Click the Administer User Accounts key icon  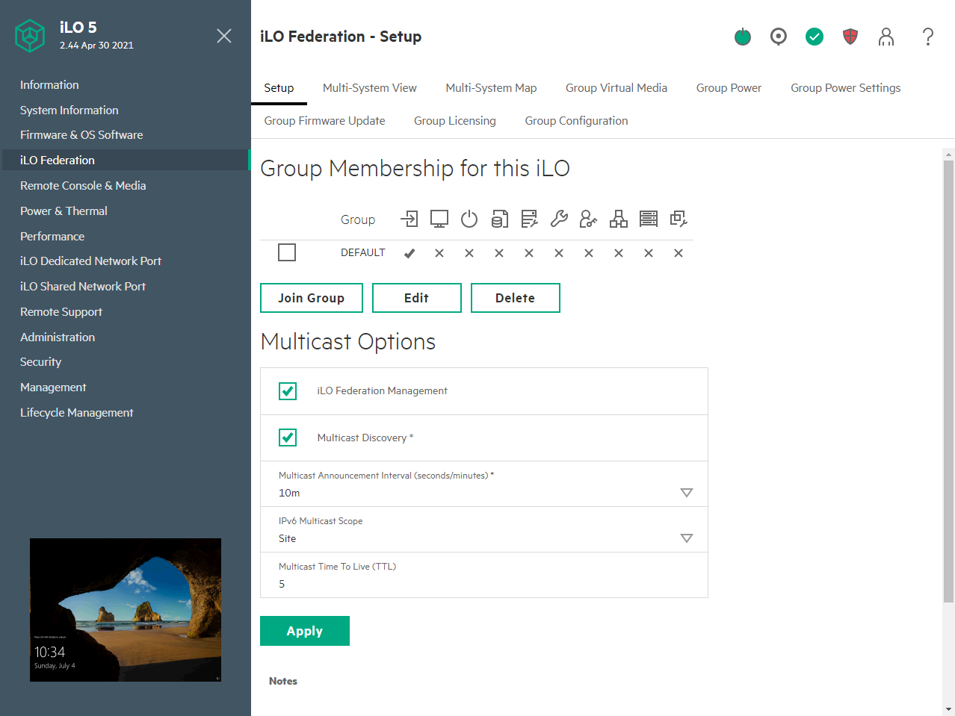tap(589, 219)
